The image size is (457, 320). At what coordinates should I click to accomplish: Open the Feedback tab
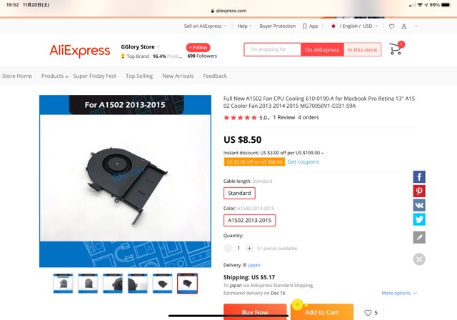pyautogui.click(x=215, y=76)
